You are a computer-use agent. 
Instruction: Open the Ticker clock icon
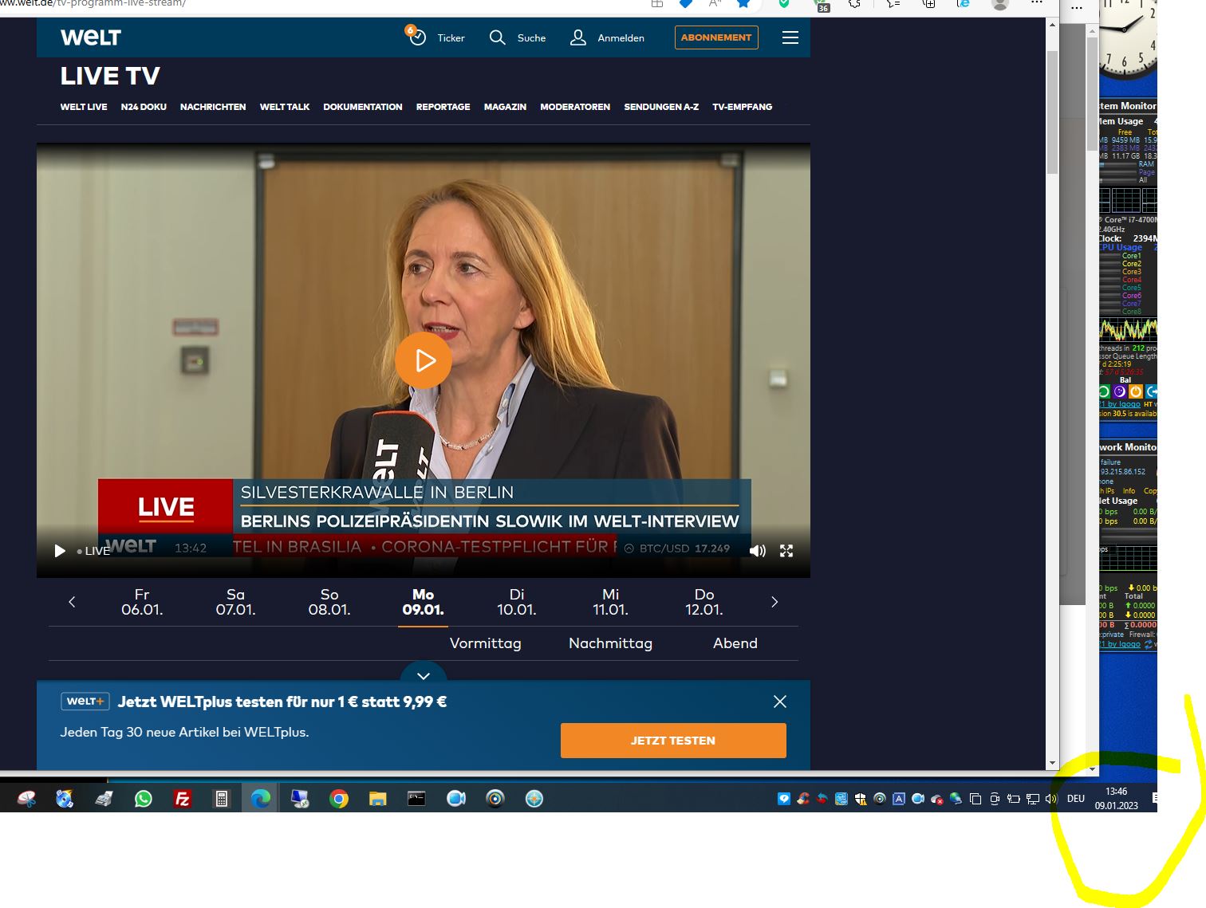pyautogui.click(x=416, y=37)
